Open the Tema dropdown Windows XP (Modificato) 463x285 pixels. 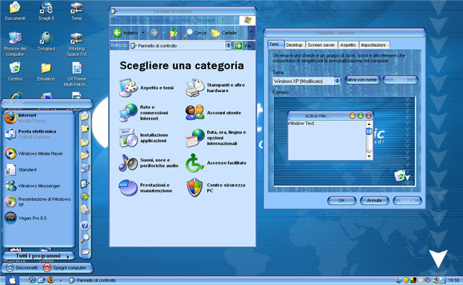click(x=306, y=81)
